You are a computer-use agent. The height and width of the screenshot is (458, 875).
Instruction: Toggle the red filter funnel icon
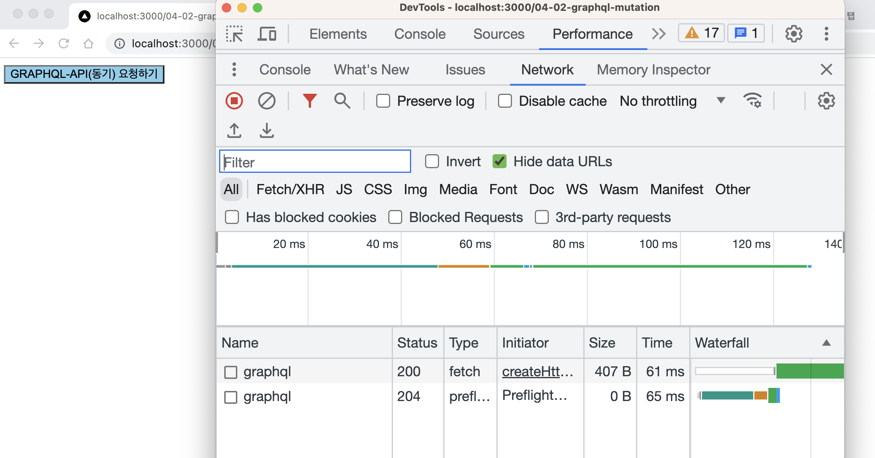point(310,101)
